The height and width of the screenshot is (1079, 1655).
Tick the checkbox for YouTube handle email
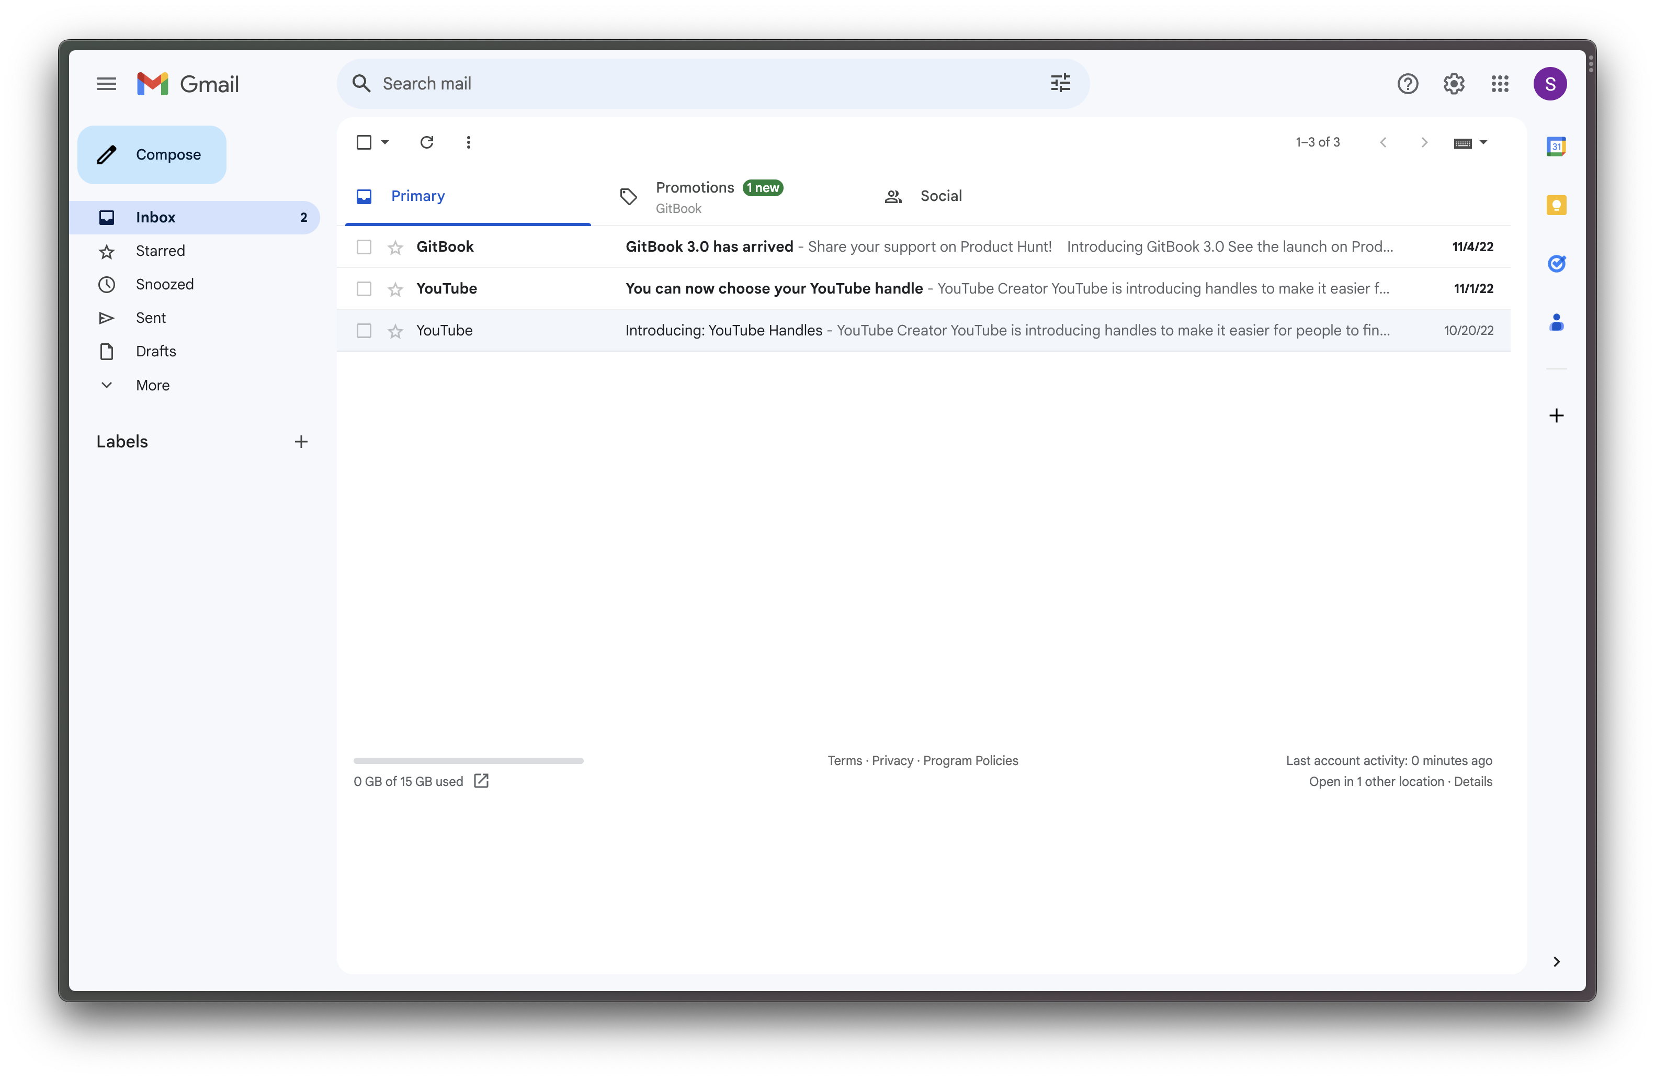(x=364, y=289)
